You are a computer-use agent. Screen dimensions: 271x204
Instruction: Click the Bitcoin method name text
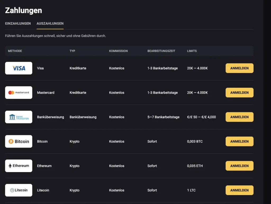(42, 141)
